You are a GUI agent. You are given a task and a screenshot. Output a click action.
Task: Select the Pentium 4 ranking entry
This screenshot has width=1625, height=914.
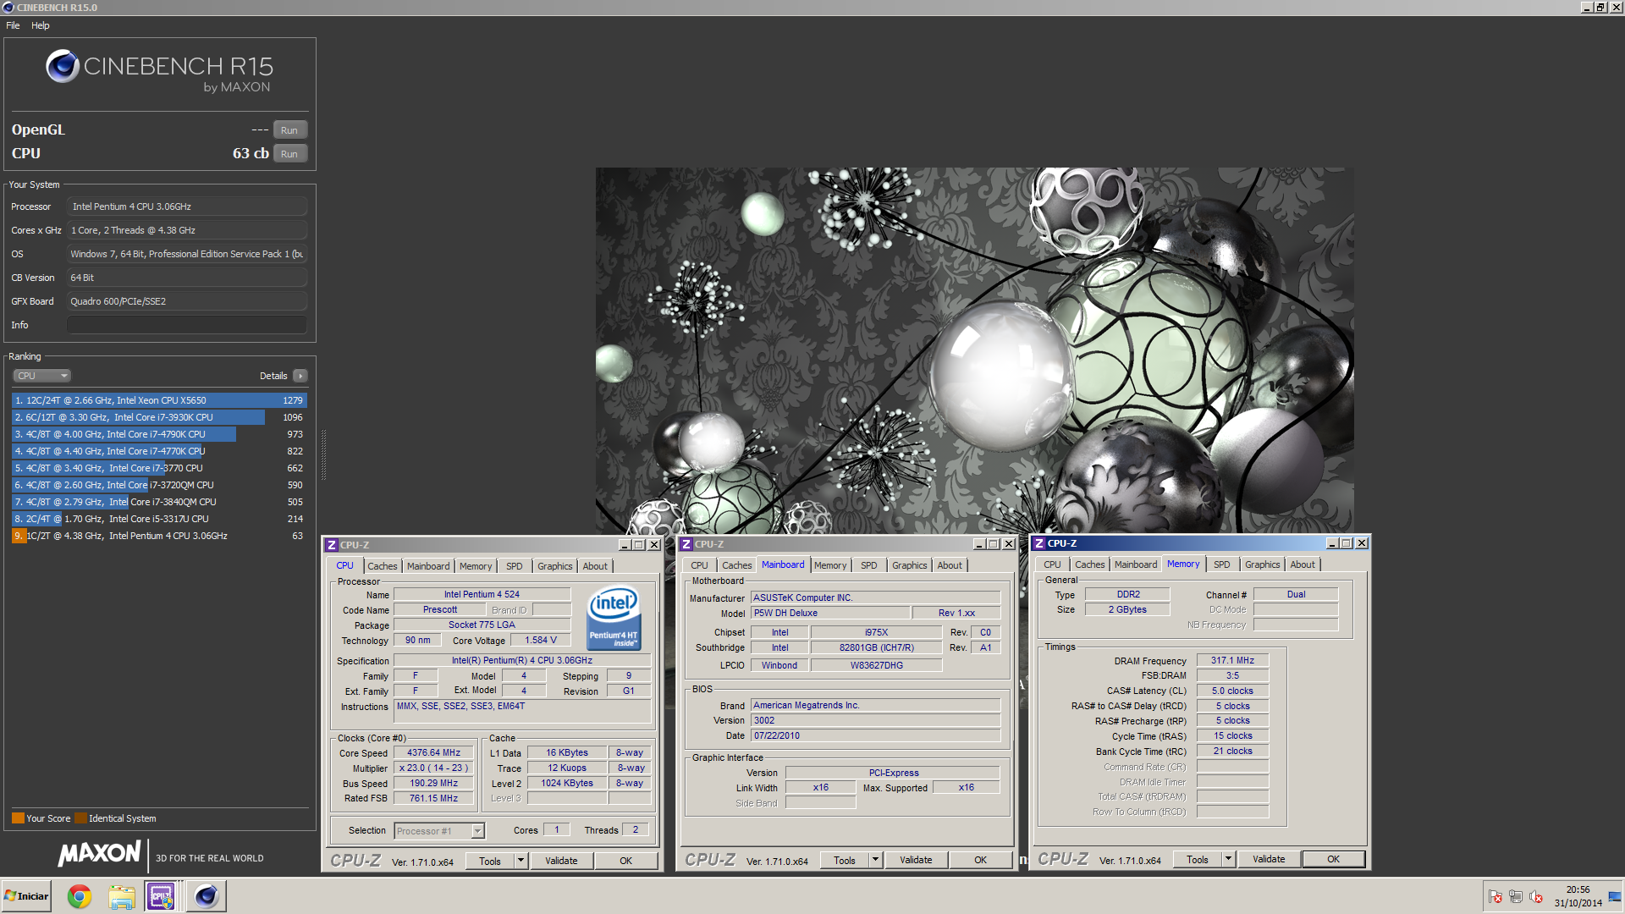[159, 536]
